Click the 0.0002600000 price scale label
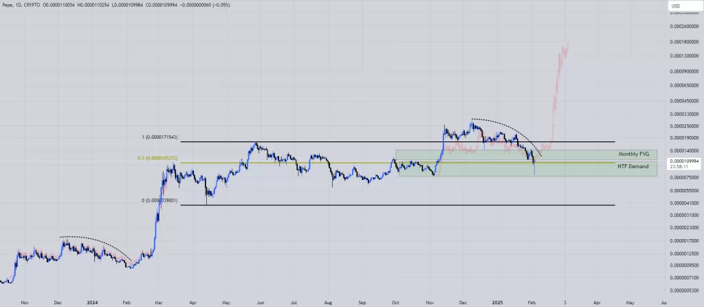Screen dimensions: 704x307 (x=681, y=27)
